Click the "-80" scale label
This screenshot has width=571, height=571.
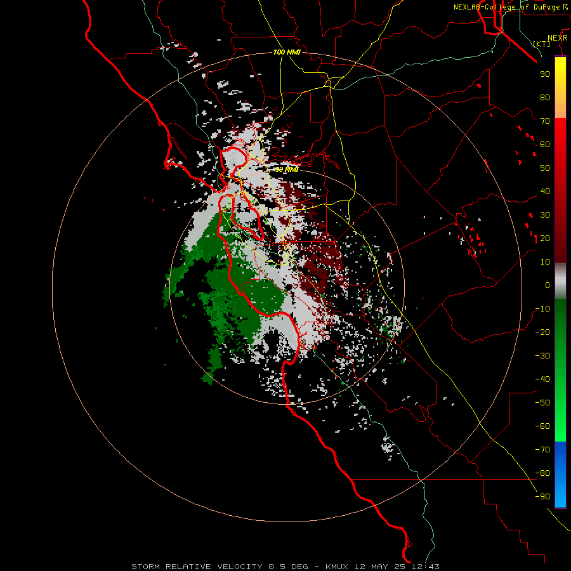[x=542, y=473]
